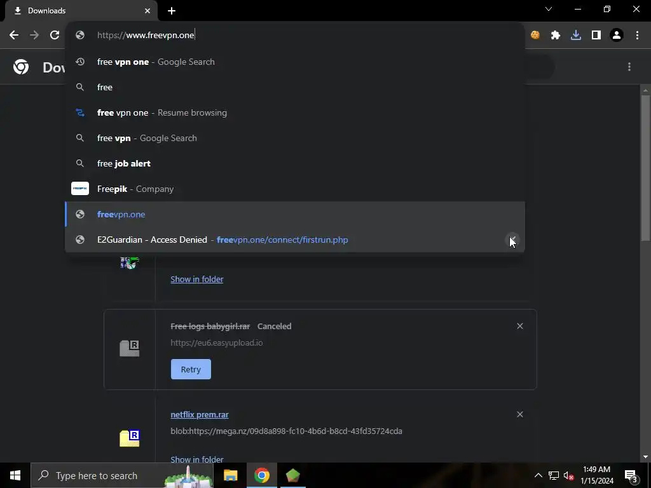Screen dimensions: 651x488
Task: Click the address bar URL field
Action: click(295, 36)
